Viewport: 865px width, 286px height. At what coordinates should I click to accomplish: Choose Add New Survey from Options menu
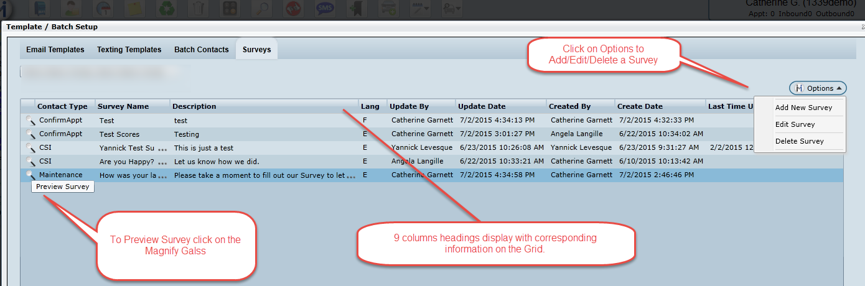(803, 108)
